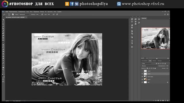
Task: Open brush Mode dropdown in options bar
Action: pyautogui.click(x=24, y=14)
